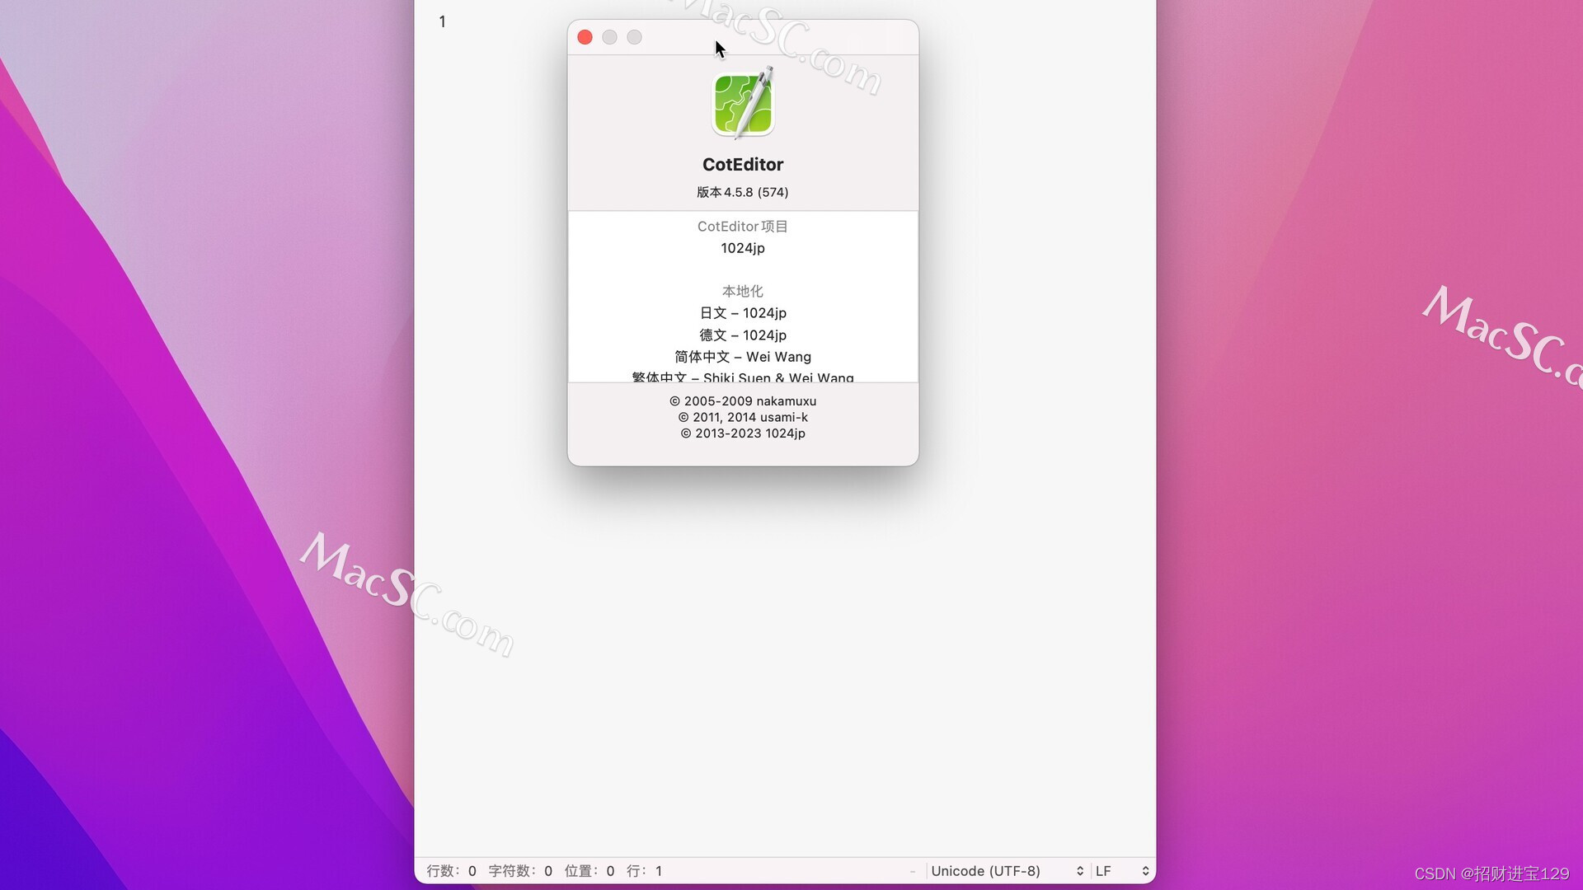Image resolution: width=1583 pixels, height=890 pixels.
Task: Click the "© 2013-2023 1024jp" copyright line
Action: click(x=743, y=433)
